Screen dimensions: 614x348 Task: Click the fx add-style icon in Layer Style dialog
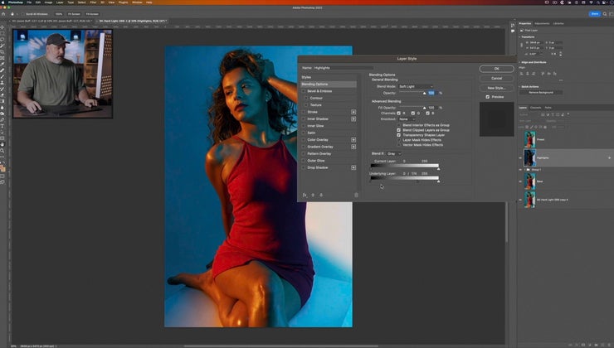click(x=305, y=195)
